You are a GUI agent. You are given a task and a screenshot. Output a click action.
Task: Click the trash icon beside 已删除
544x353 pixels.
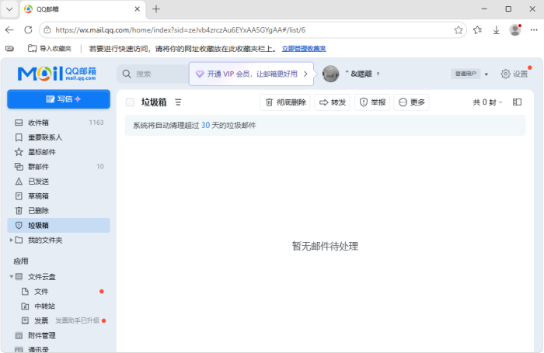19,210
